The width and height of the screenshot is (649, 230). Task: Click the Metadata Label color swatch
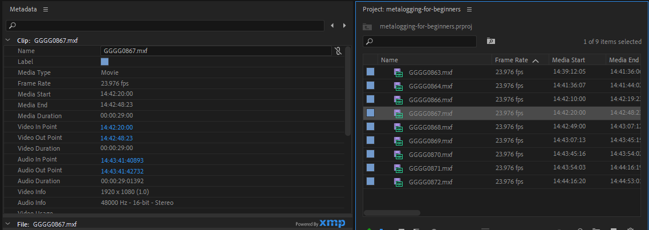tap(105, 62)
